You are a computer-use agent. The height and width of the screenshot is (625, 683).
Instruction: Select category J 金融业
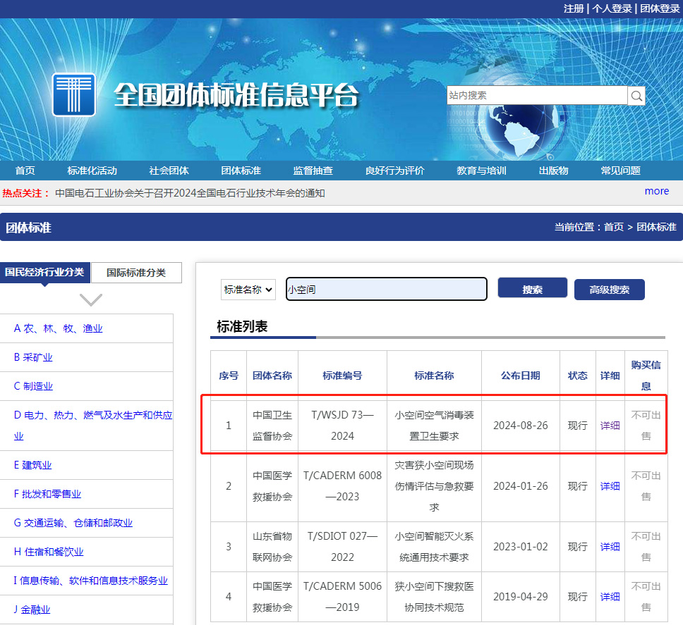32,609
